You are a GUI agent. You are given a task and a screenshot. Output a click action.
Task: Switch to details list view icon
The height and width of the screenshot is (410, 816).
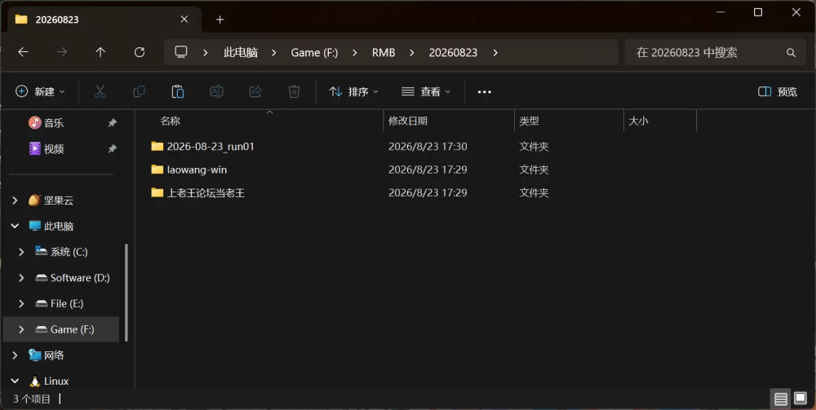(781, 399)
